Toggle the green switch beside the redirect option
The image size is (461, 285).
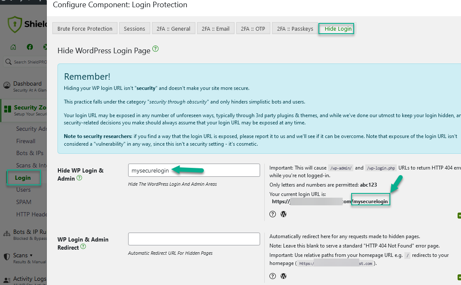(x=459, y=277)
